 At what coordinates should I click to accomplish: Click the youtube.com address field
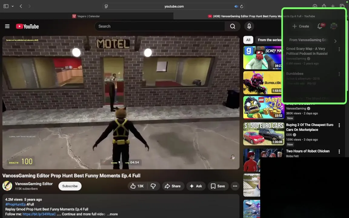point(174,6)
